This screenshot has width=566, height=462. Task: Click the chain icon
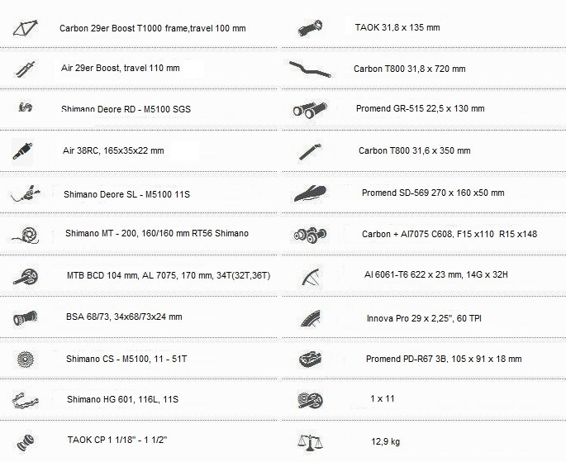tap(25, 401)
